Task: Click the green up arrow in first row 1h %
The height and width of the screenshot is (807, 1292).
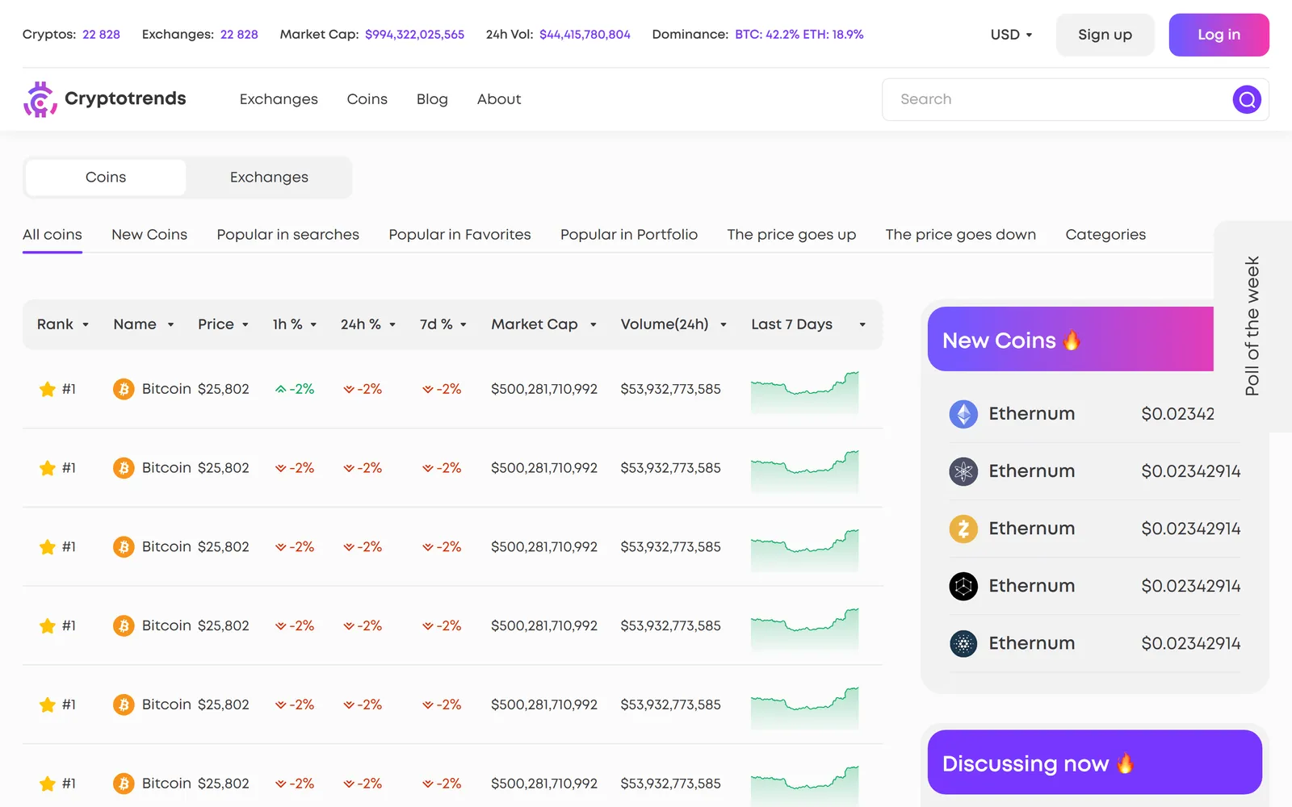Action: click(280, 389)
